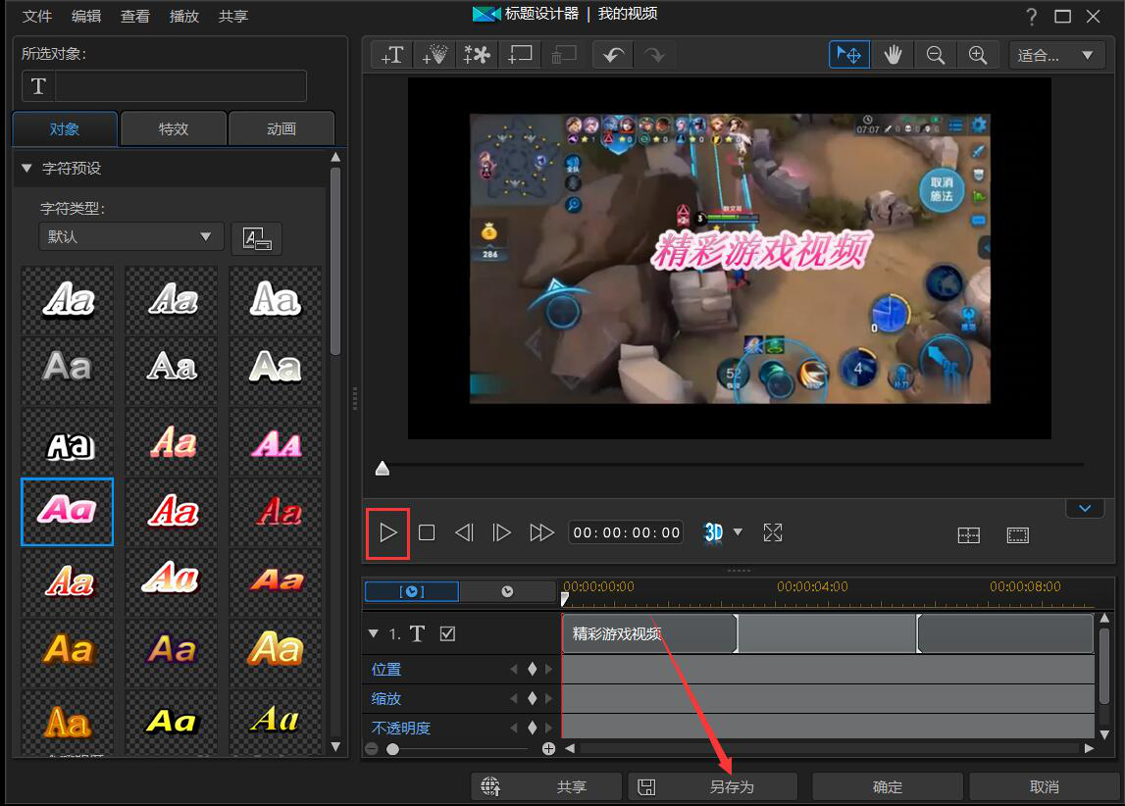Select the hand pan tool
The width and height of the screenshot is (1125, 806).
coord(893,55)
